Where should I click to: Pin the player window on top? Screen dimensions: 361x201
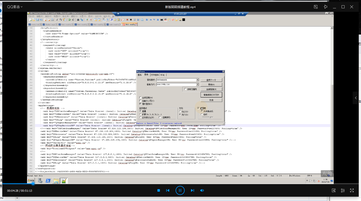[326, 7]
